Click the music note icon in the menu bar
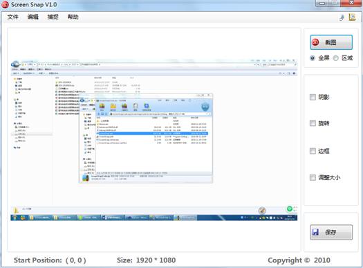363x268 pixels. 342,17
